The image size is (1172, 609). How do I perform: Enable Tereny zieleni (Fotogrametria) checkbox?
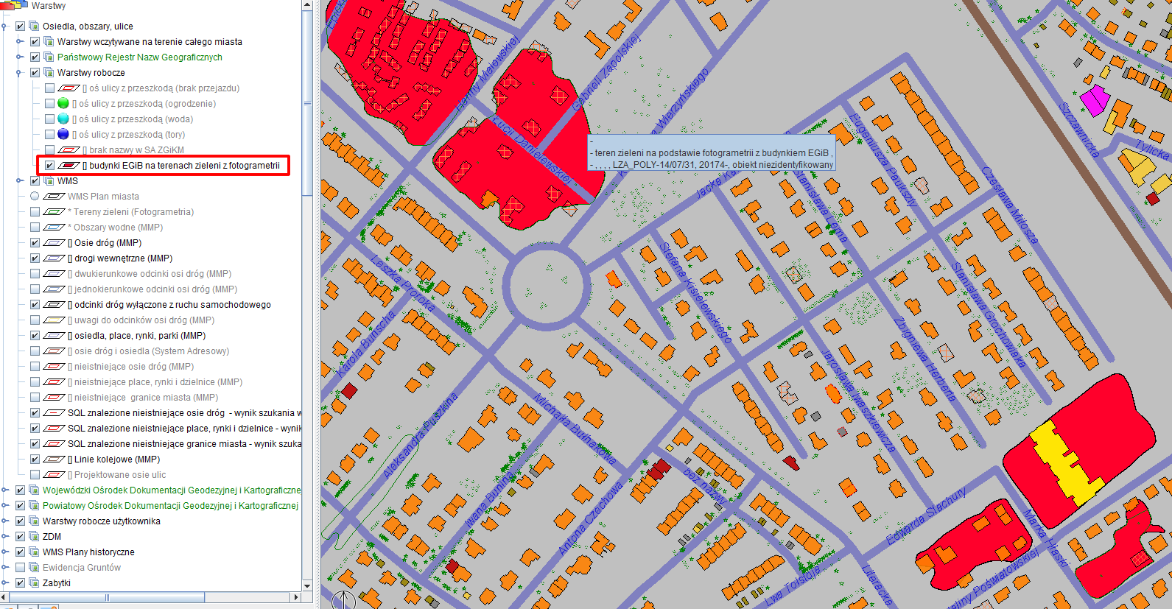coord(35,212)
